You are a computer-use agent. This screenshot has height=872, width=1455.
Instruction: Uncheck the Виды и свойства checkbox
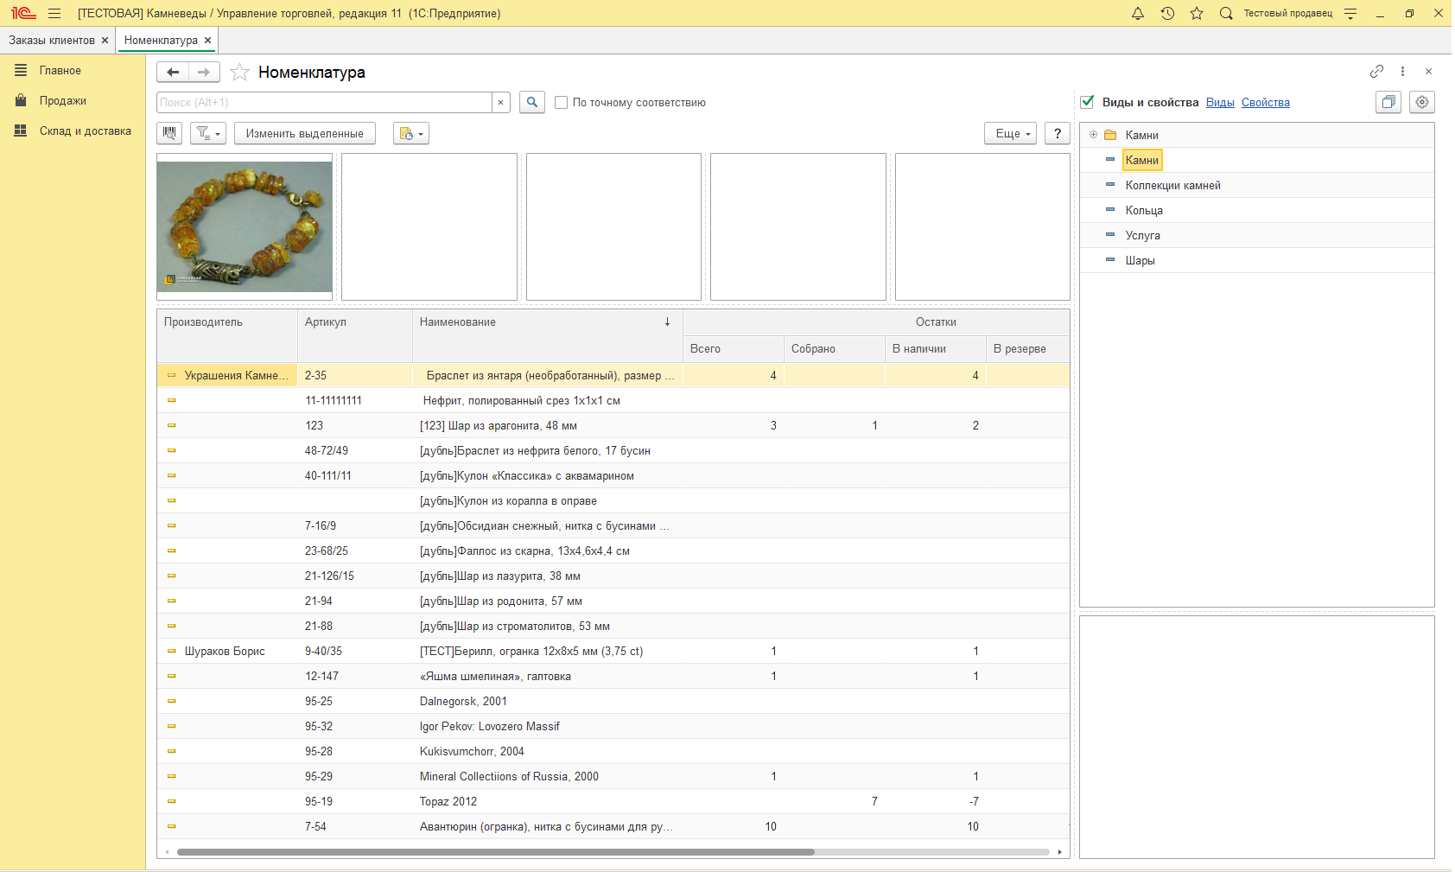1088,102
